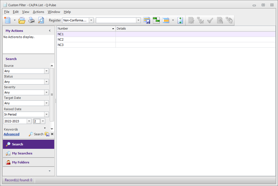Click the Print Preview magnifier icon
278x186 pixels.
pyautogui.click(x=41, y=20)
